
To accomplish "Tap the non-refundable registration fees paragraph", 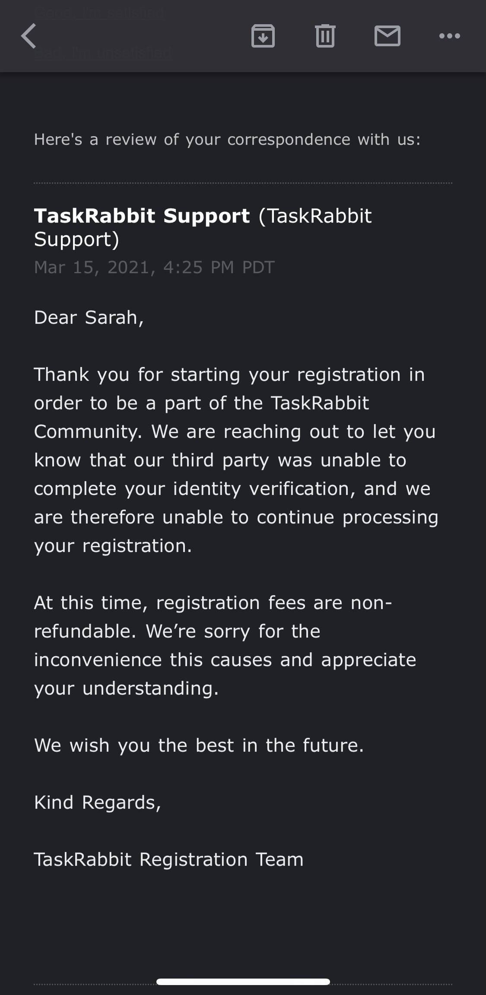I will (x=225, y=645).
